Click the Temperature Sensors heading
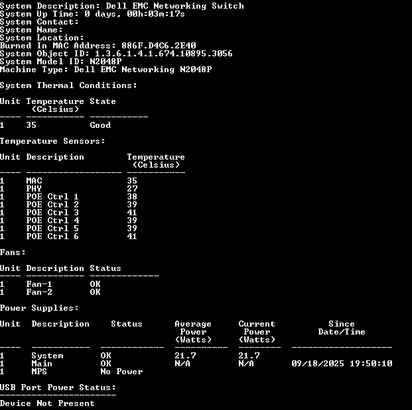412x410 pixels. 52,141
